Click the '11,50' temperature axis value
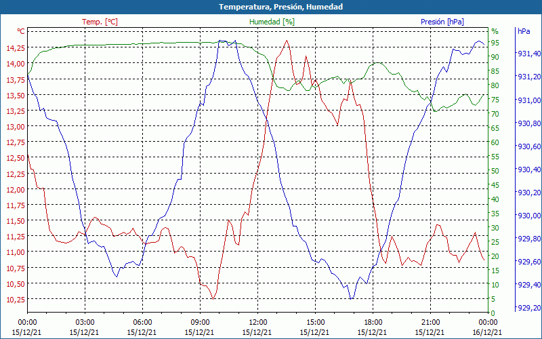 pos(16,221)
